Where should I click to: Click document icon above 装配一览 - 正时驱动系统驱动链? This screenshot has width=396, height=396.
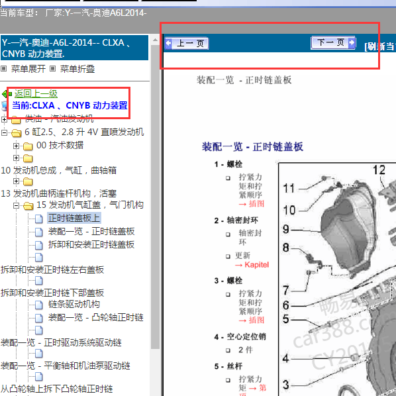38,330
